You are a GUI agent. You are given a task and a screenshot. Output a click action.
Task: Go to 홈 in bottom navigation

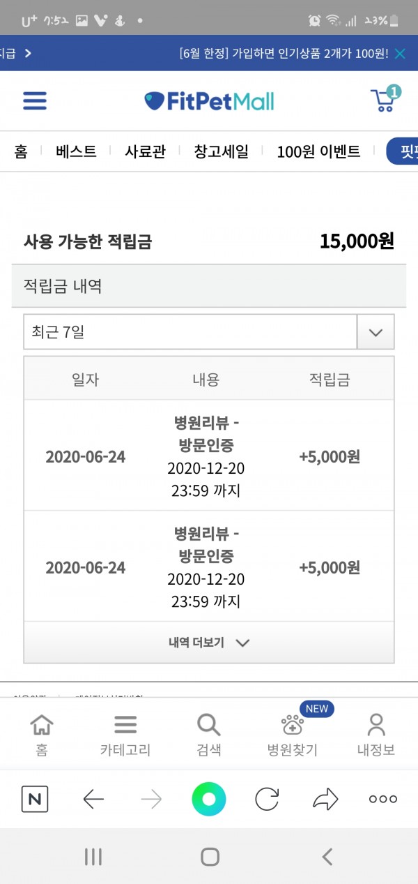click(x=42, y=735)
